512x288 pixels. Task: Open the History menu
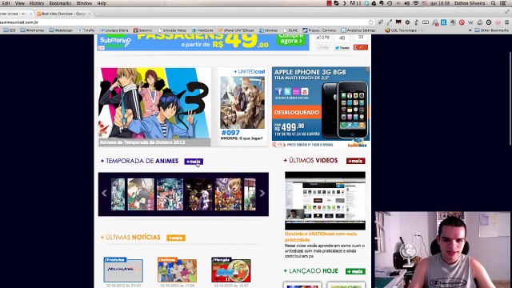click(x=37, y=3)
